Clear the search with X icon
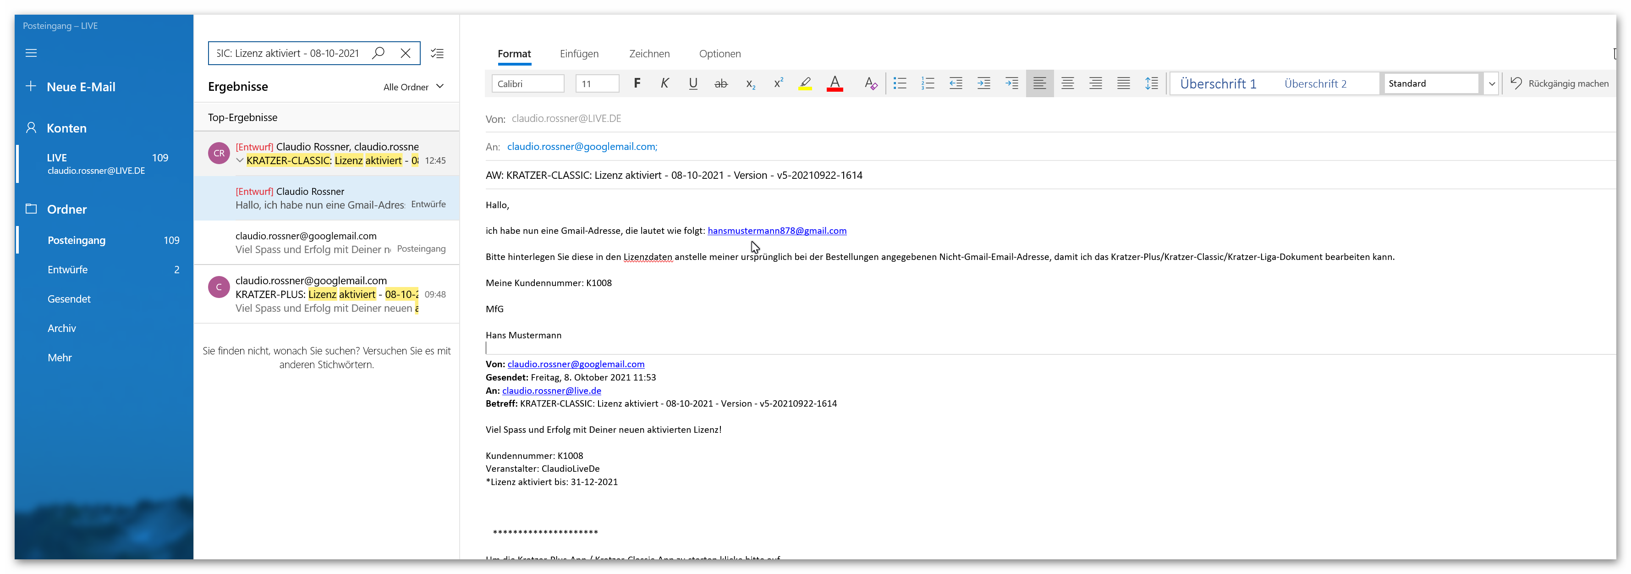Image resolution: width=1631 pixels, height=574 pixels. (406, 53)
